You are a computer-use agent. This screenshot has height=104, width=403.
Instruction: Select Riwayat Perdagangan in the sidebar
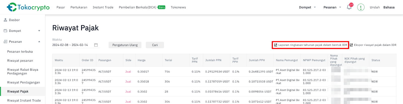click(x=23, y=82)
